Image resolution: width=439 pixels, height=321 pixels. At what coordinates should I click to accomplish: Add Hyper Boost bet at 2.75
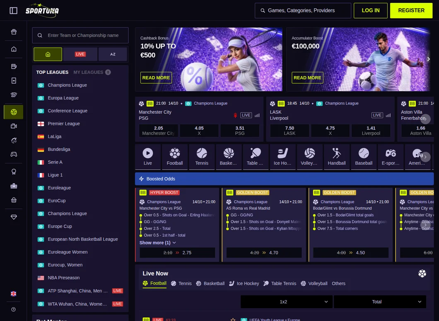pyautogui.click(x=177, y=253)
